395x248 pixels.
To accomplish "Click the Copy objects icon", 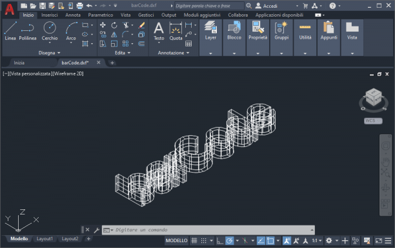I will (103, 34).
